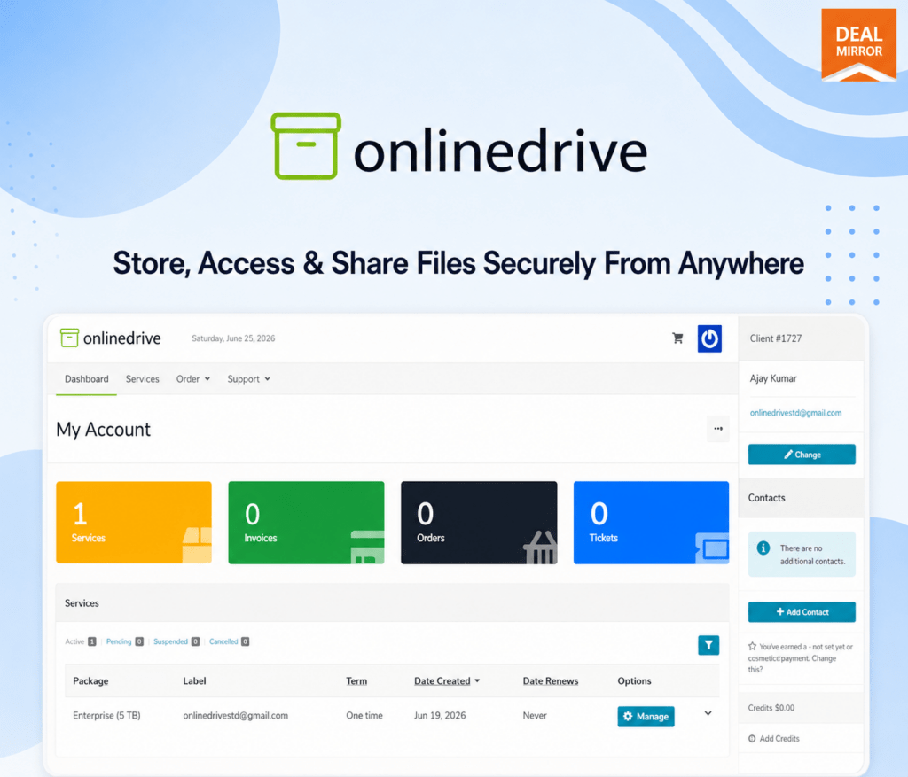
Task: Open the blue Tickets card
Action: (651, 523)
